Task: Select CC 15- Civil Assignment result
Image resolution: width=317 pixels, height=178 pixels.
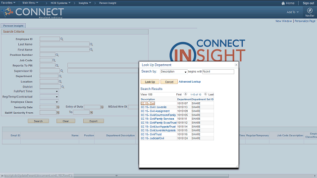Action: click(x=155, y=111)
